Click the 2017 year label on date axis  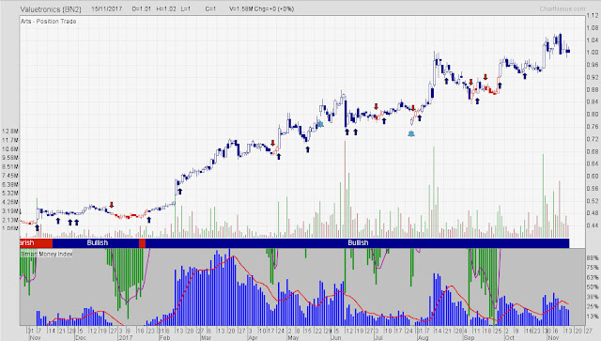click(x=125, y=338)
